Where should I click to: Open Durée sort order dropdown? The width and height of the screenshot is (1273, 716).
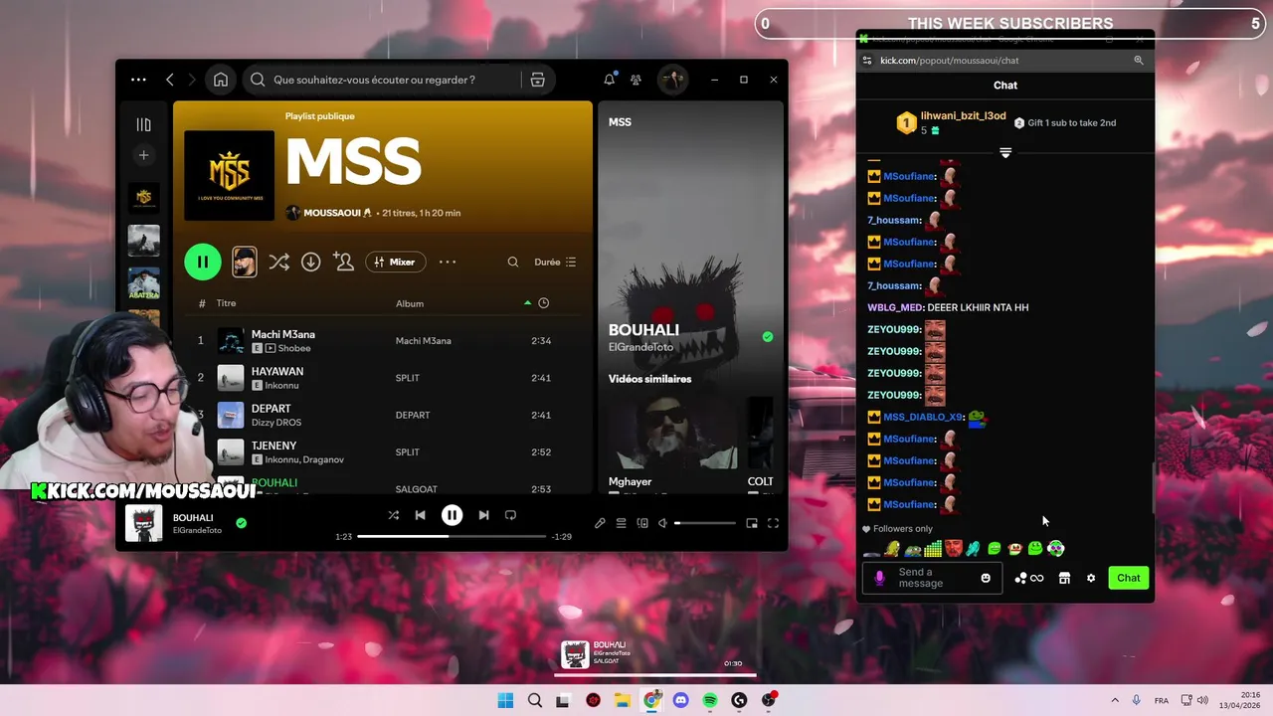tap(555, 262)
